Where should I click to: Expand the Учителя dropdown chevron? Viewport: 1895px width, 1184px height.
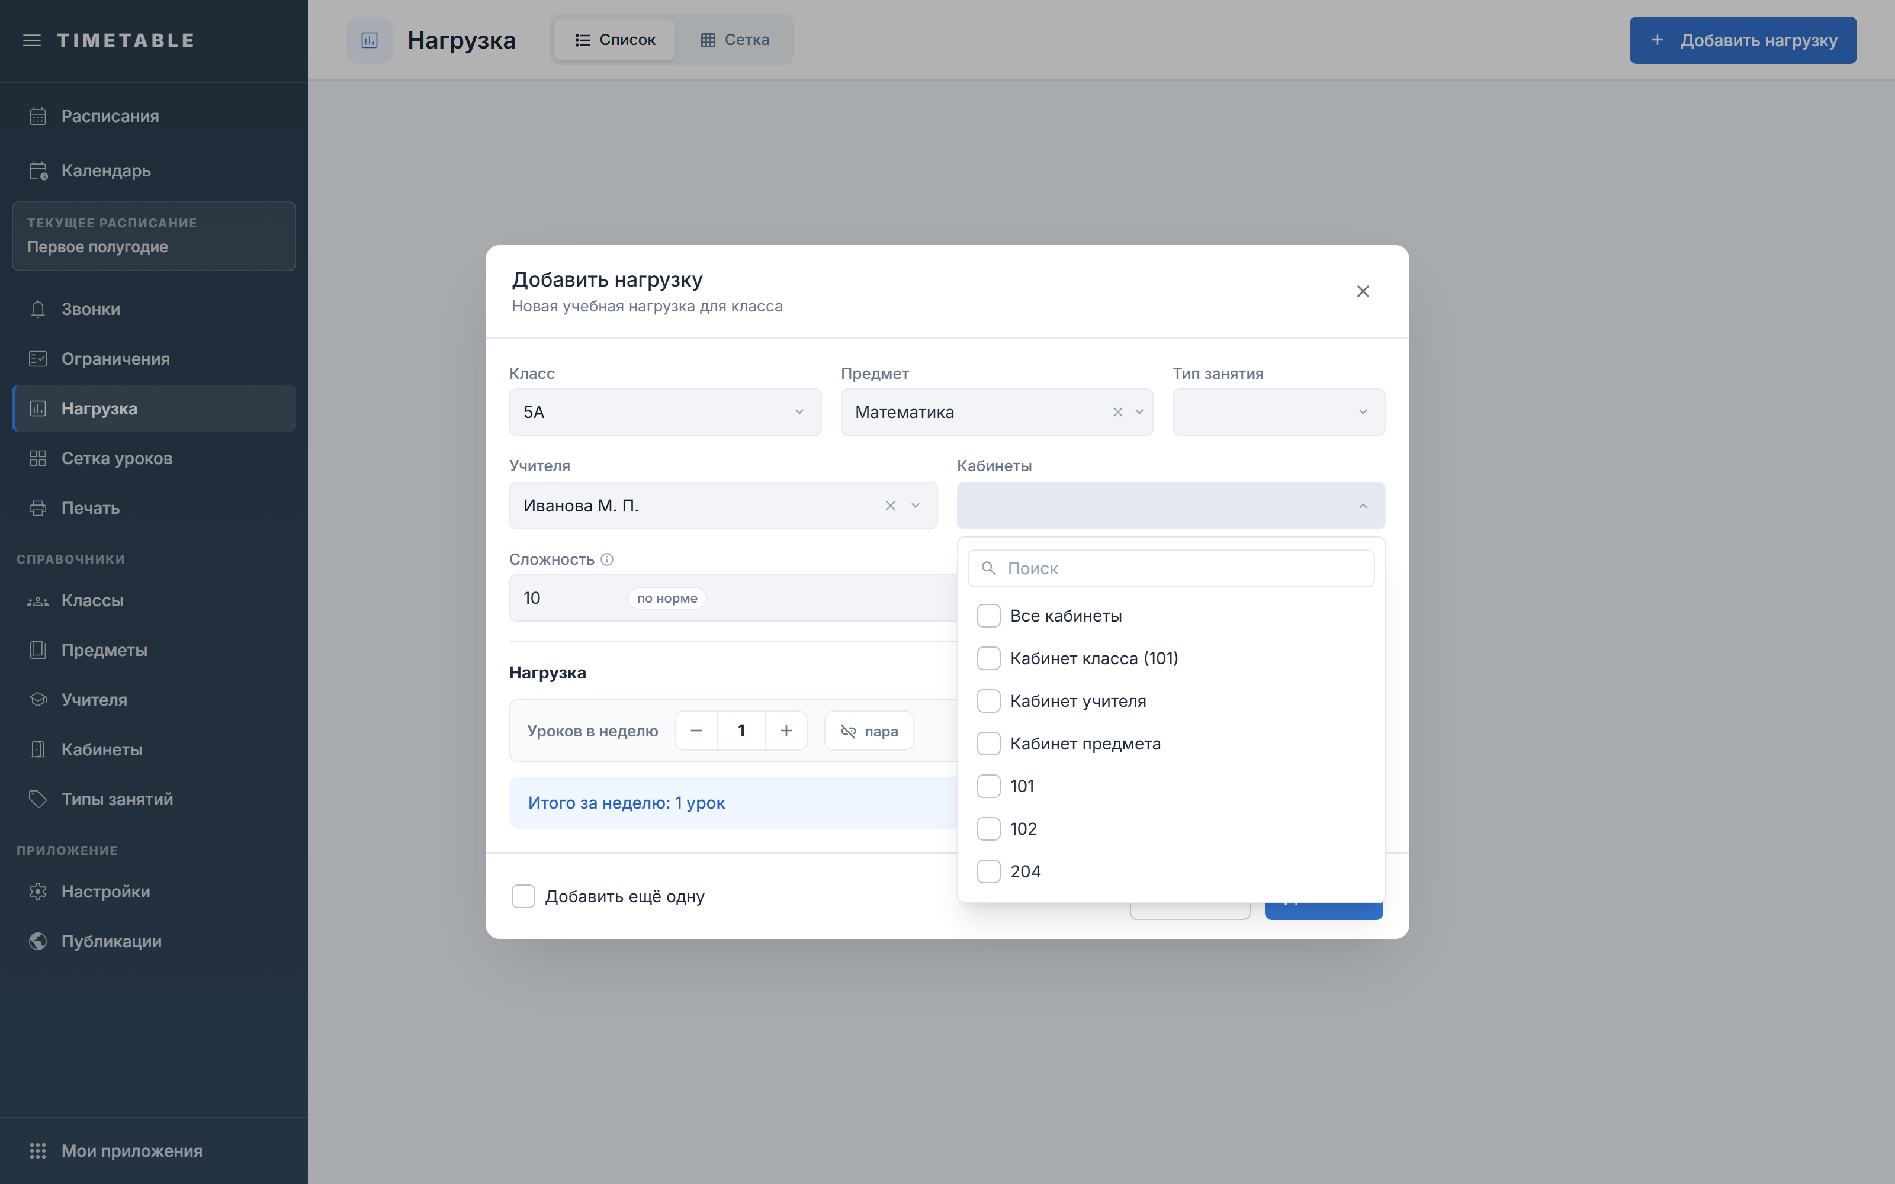click(916, 506)
